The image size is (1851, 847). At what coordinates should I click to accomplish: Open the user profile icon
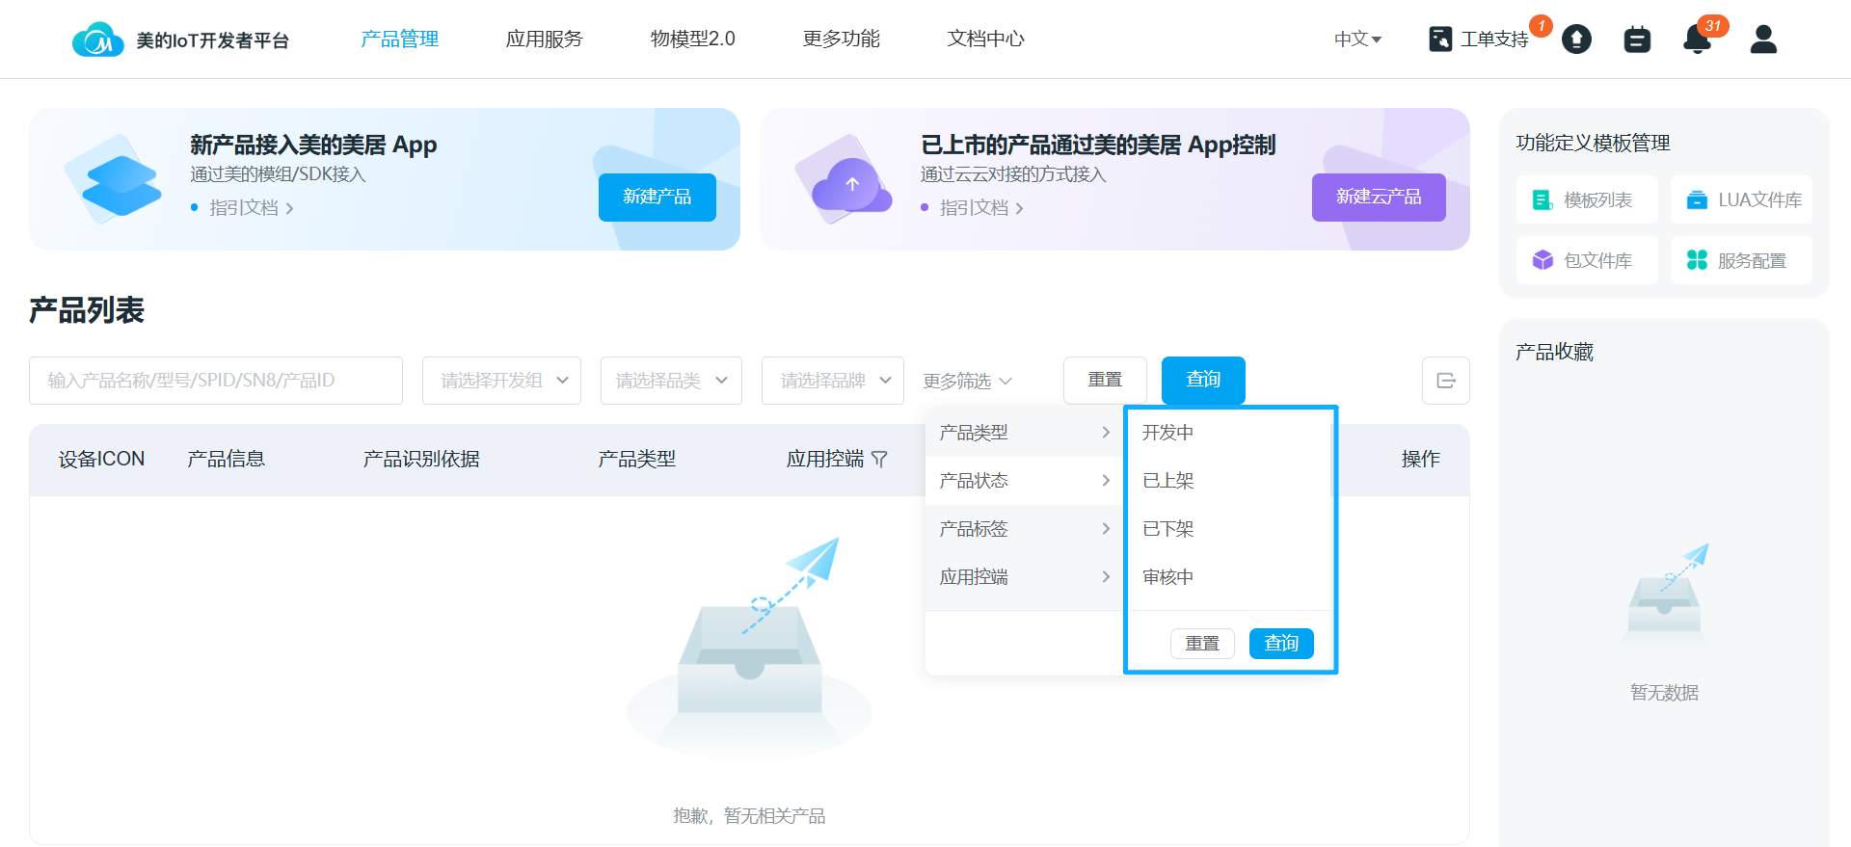[1763, 40]
